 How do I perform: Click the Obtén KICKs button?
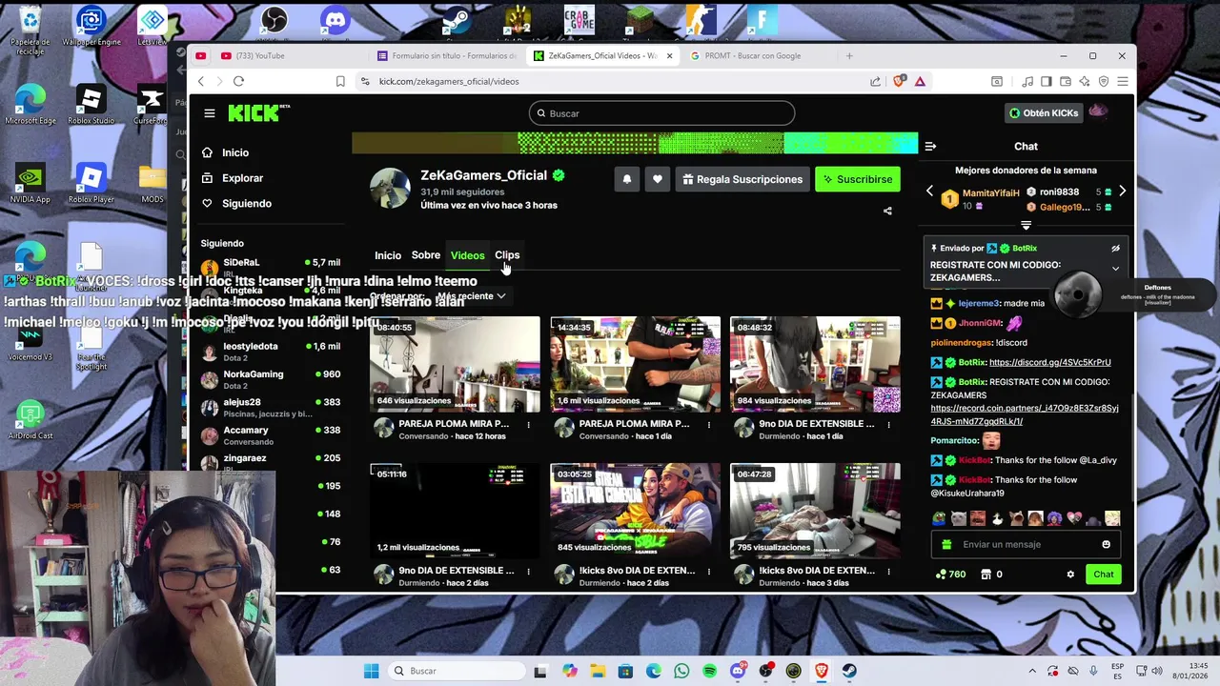coord(1044,113)
